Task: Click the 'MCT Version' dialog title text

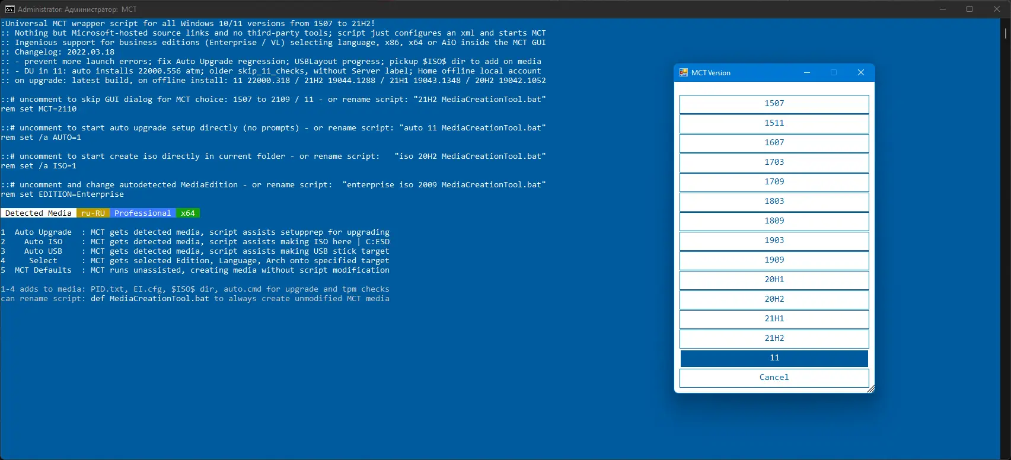Action: 711,73
